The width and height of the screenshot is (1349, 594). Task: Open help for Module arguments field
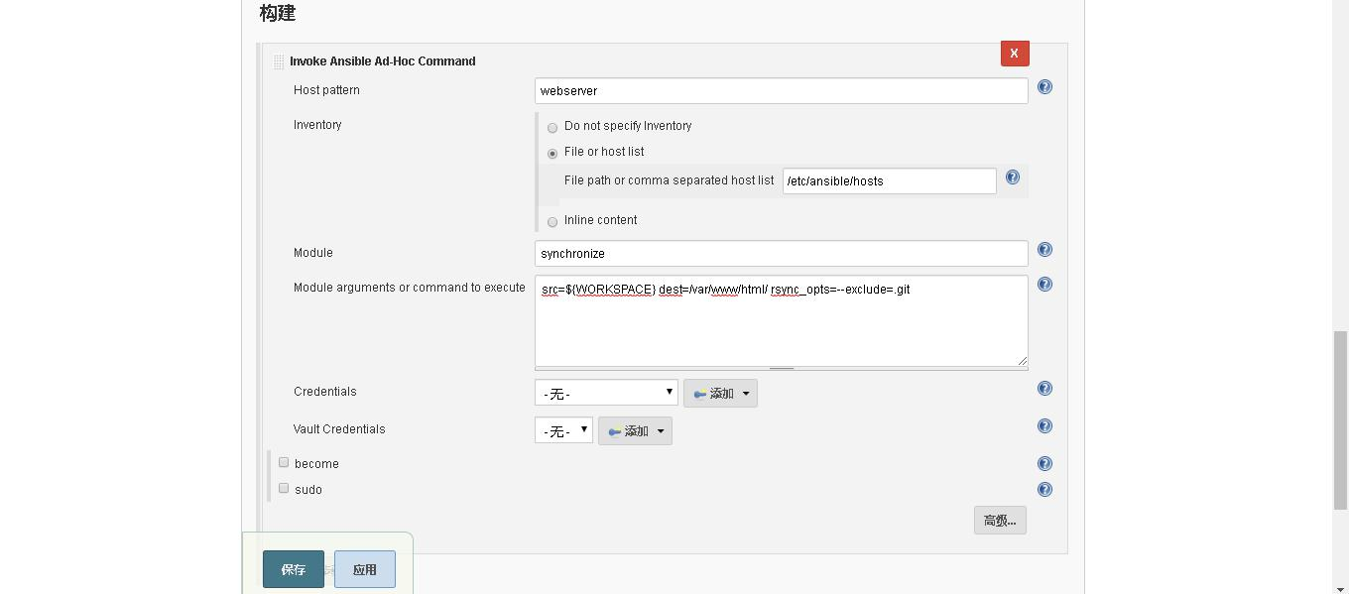[1044, 285]
